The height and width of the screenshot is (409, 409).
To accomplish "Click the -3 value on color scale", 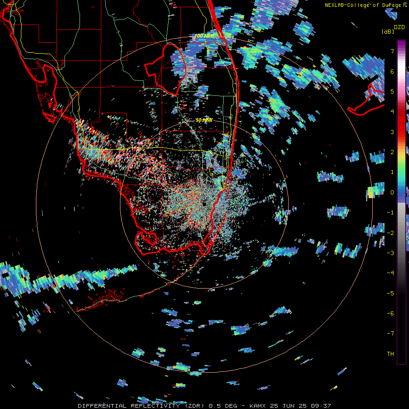I will point(390,253).
